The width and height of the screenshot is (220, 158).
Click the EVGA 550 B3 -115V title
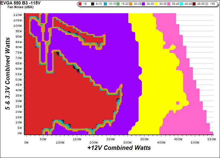(x=18, y=2)
